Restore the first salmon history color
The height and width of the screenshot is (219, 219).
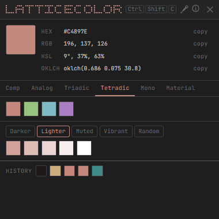tap(69, 171)
